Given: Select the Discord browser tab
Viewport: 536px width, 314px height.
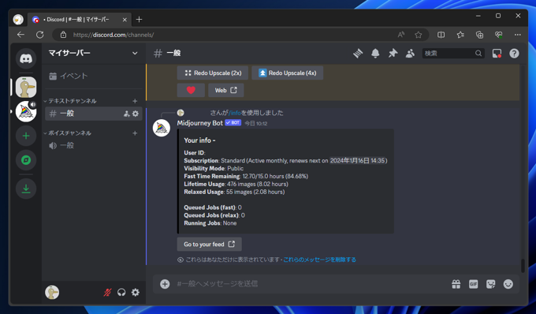Looking at the screenshot, I should pos(80,20).
